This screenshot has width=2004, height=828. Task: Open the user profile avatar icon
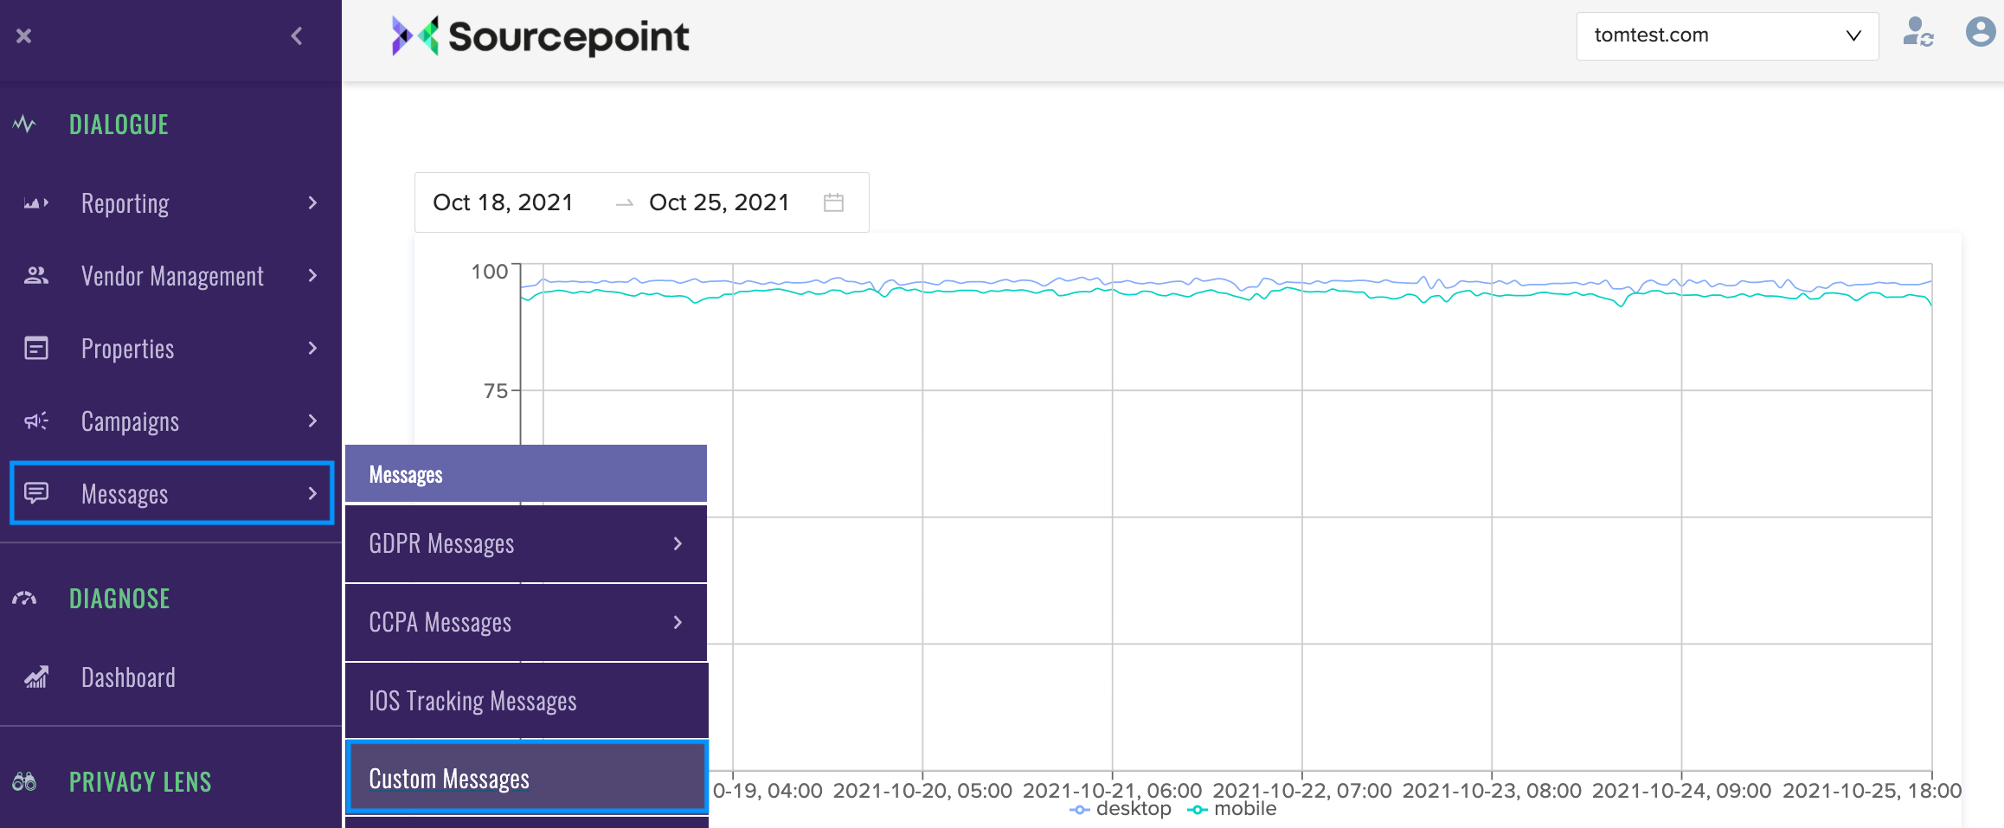[x=1980, y=33]
